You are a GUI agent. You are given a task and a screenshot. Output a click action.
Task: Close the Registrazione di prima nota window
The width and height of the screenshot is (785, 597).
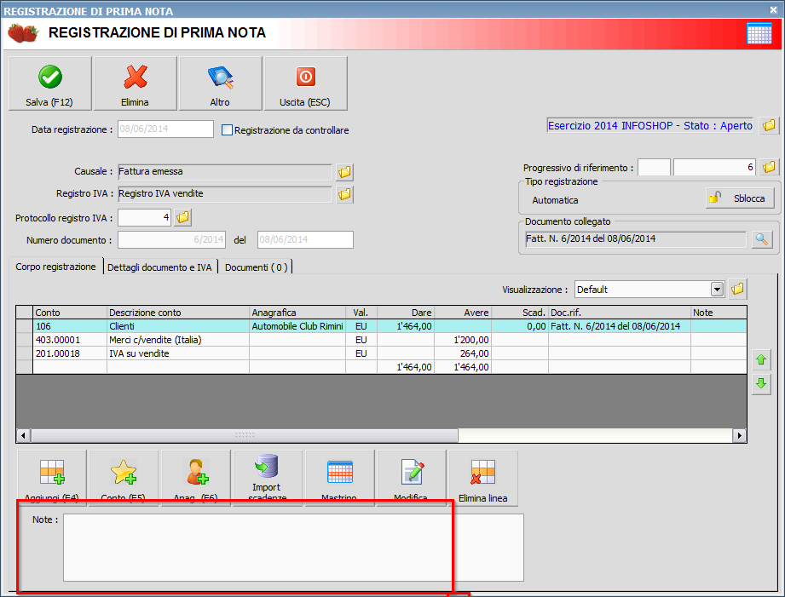click(773, 9)
